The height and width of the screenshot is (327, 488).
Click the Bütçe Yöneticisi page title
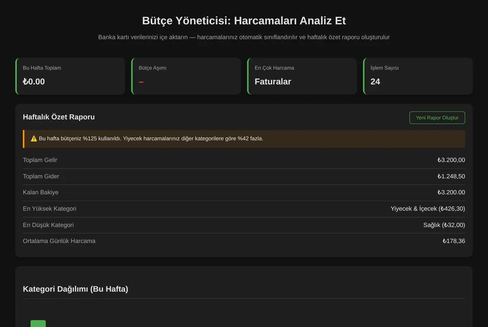click(244, 21)
